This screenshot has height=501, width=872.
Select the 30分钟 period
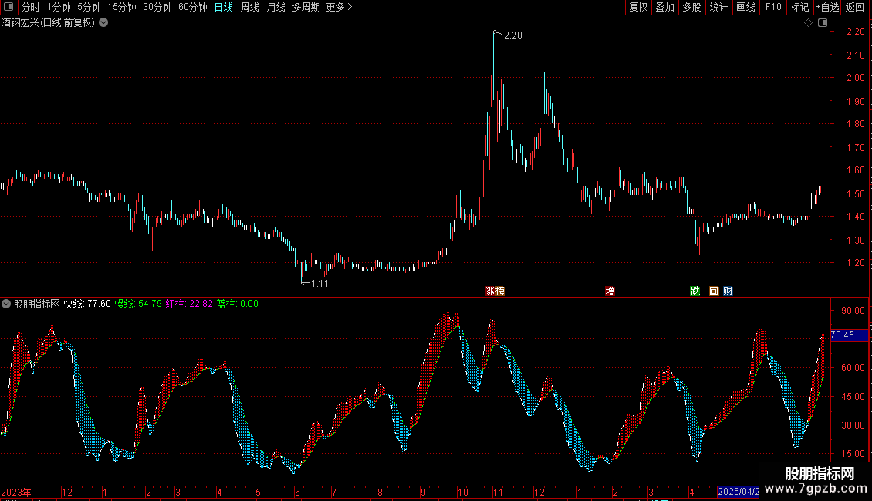[157, 7]
